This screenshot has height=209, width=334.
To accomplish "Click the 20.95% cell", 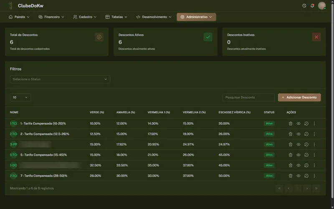I will pyautogui.click(x=153, y=144).
